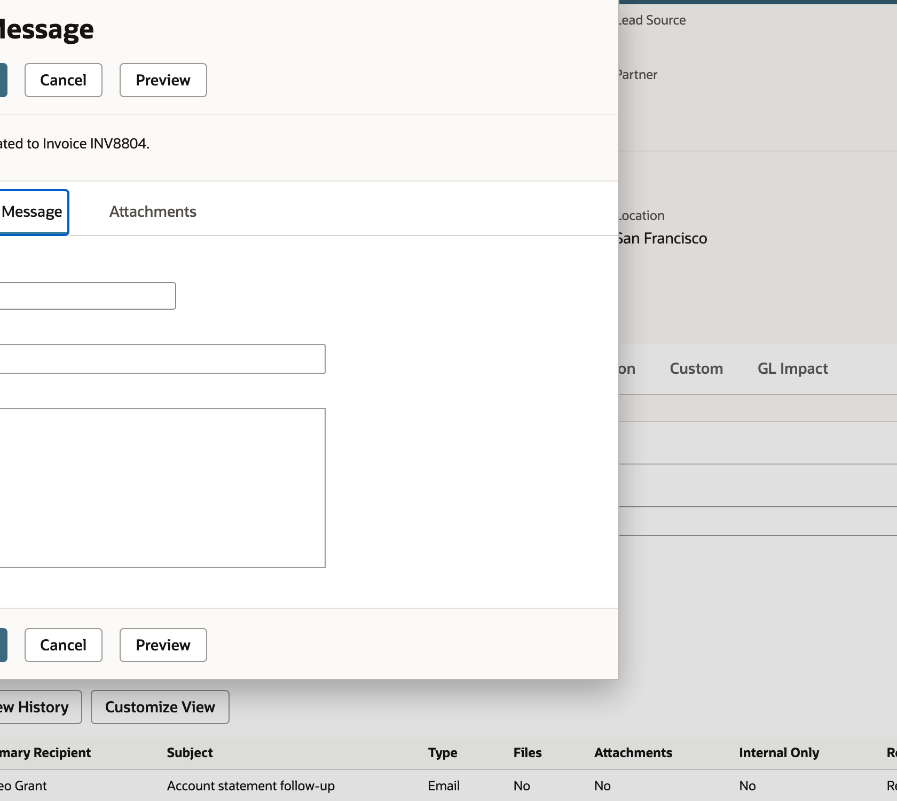Click 'Account statement follow-up' subject cell
The height and width of the screenshot is (801, 897).
(251, 786)
